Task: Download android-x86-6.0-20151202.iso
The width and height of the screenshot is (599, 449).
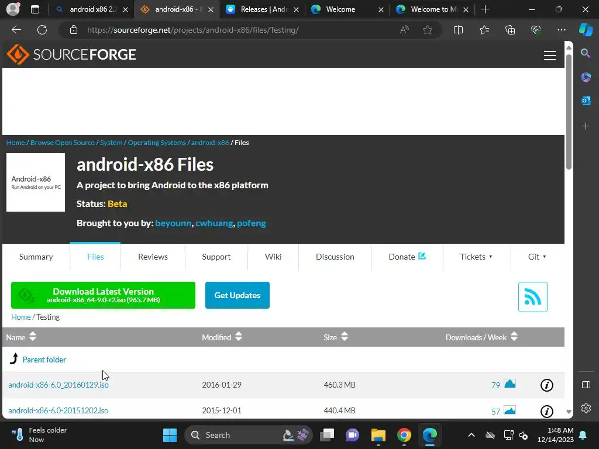Action: [58, 411]
